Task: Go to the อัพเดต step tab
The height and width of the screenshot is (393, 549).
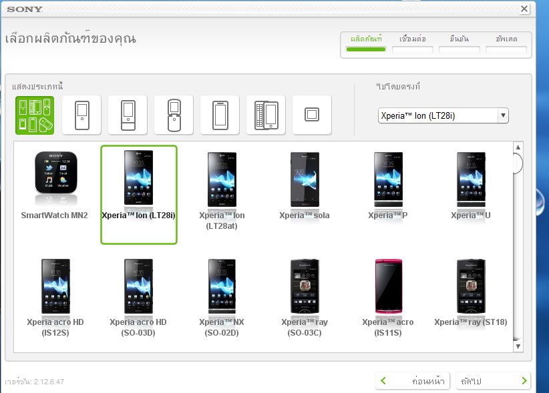Action: click(x=506, y=43)
